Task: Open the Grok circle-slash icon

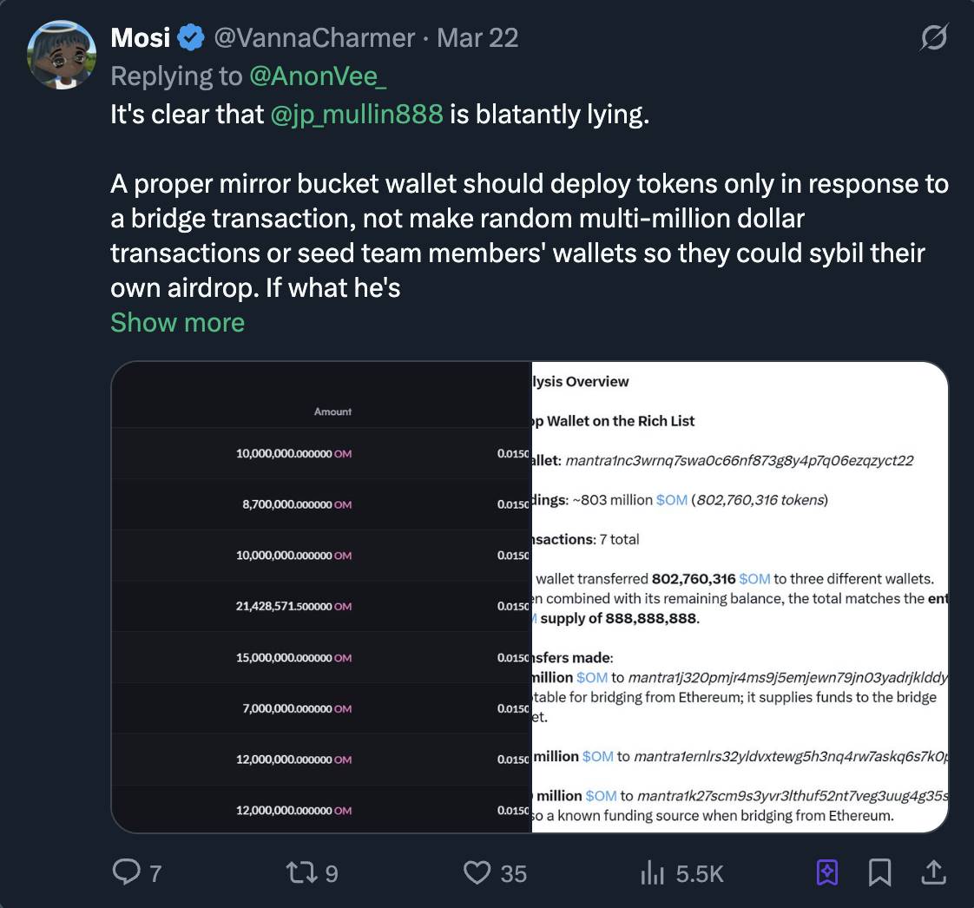Action: click(x=933, y=37)
